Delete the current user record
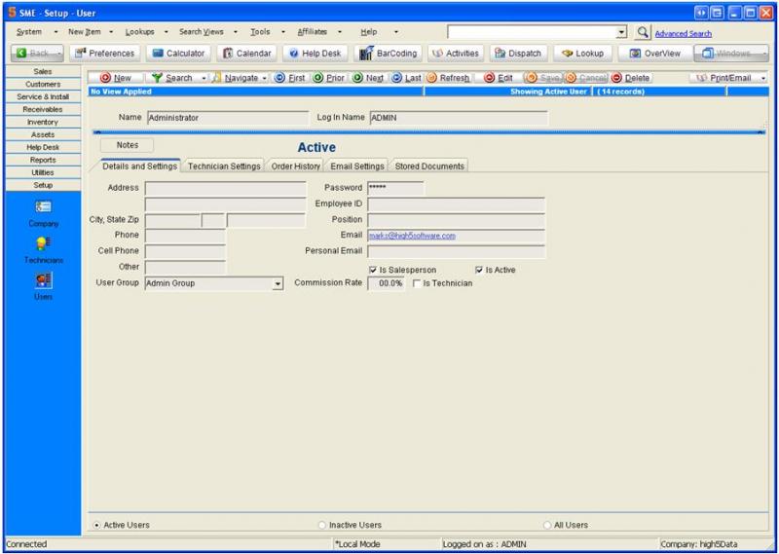This screenshot has width=779, height=554. [x=631, y=78]
